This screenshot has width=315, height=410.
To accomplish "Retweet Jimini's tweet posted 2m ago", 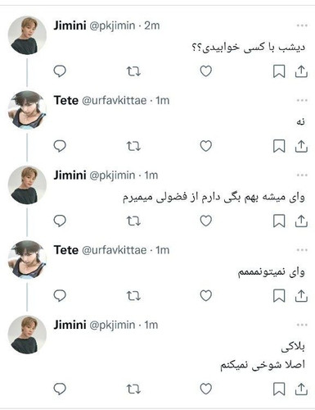I will 133,71.
